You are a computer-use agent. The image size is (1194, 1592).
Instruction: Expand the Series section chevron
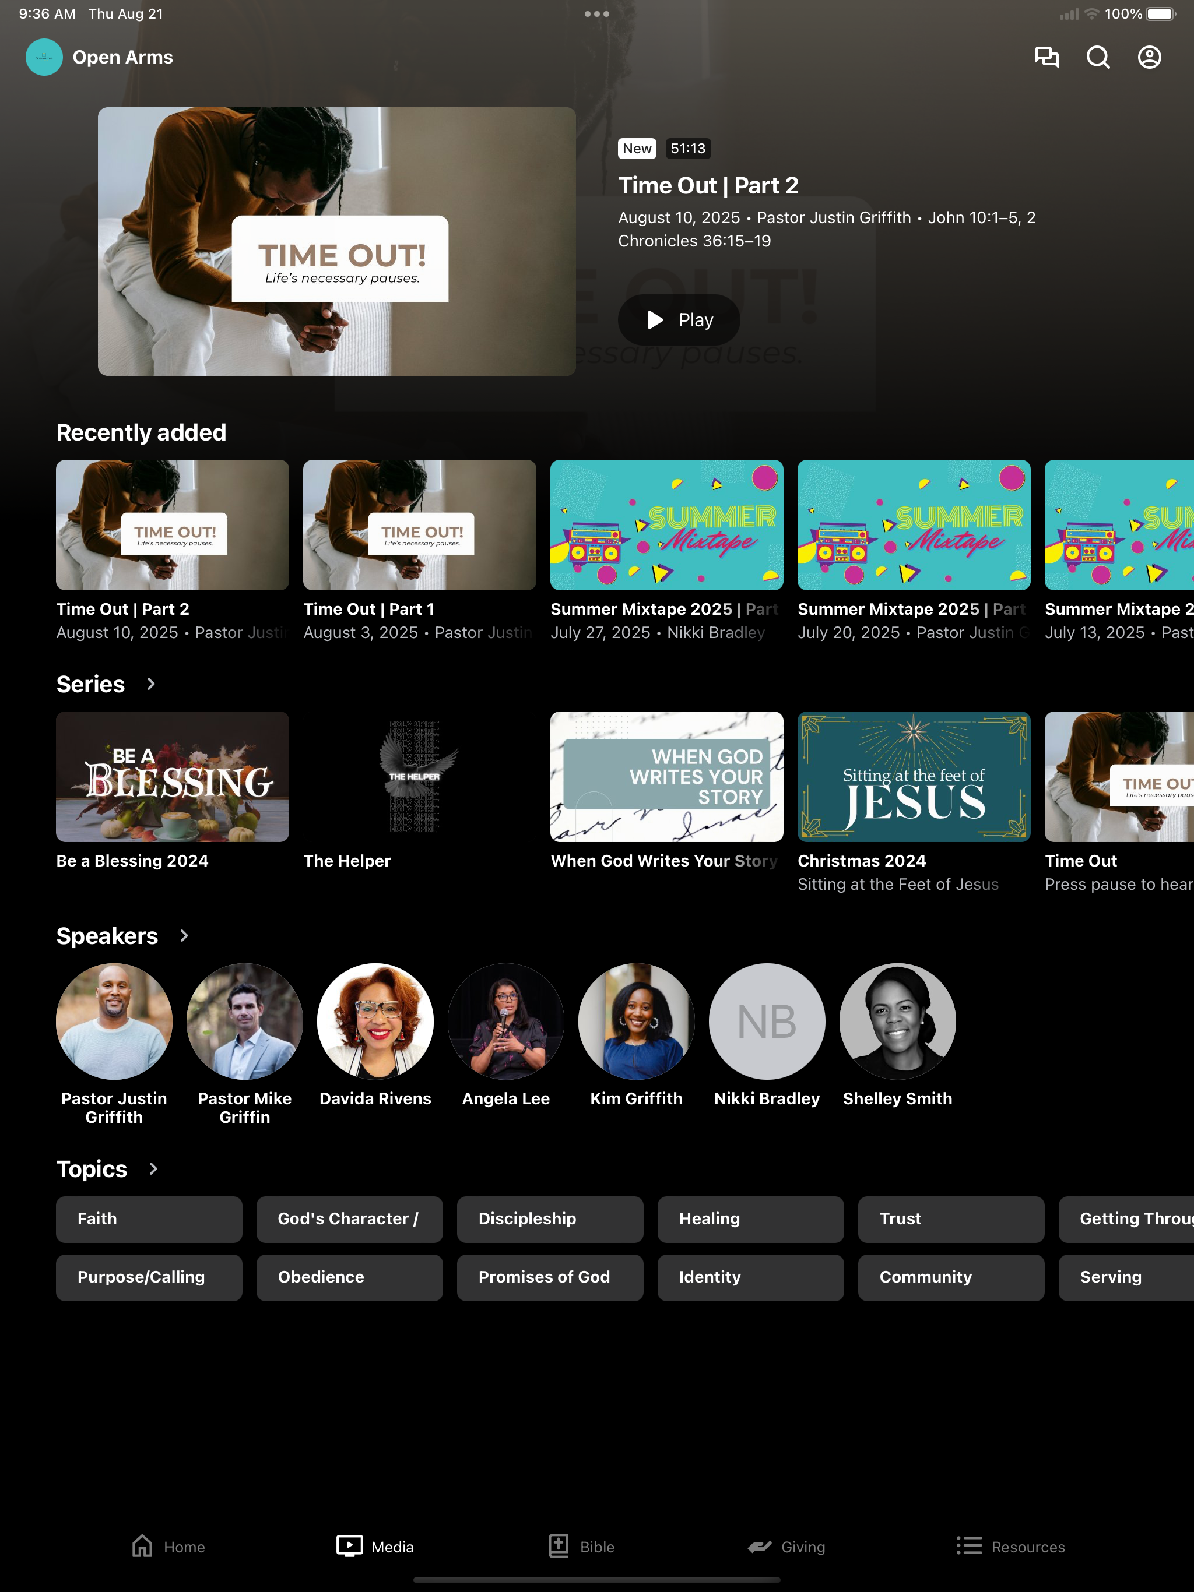click(150, 684)
